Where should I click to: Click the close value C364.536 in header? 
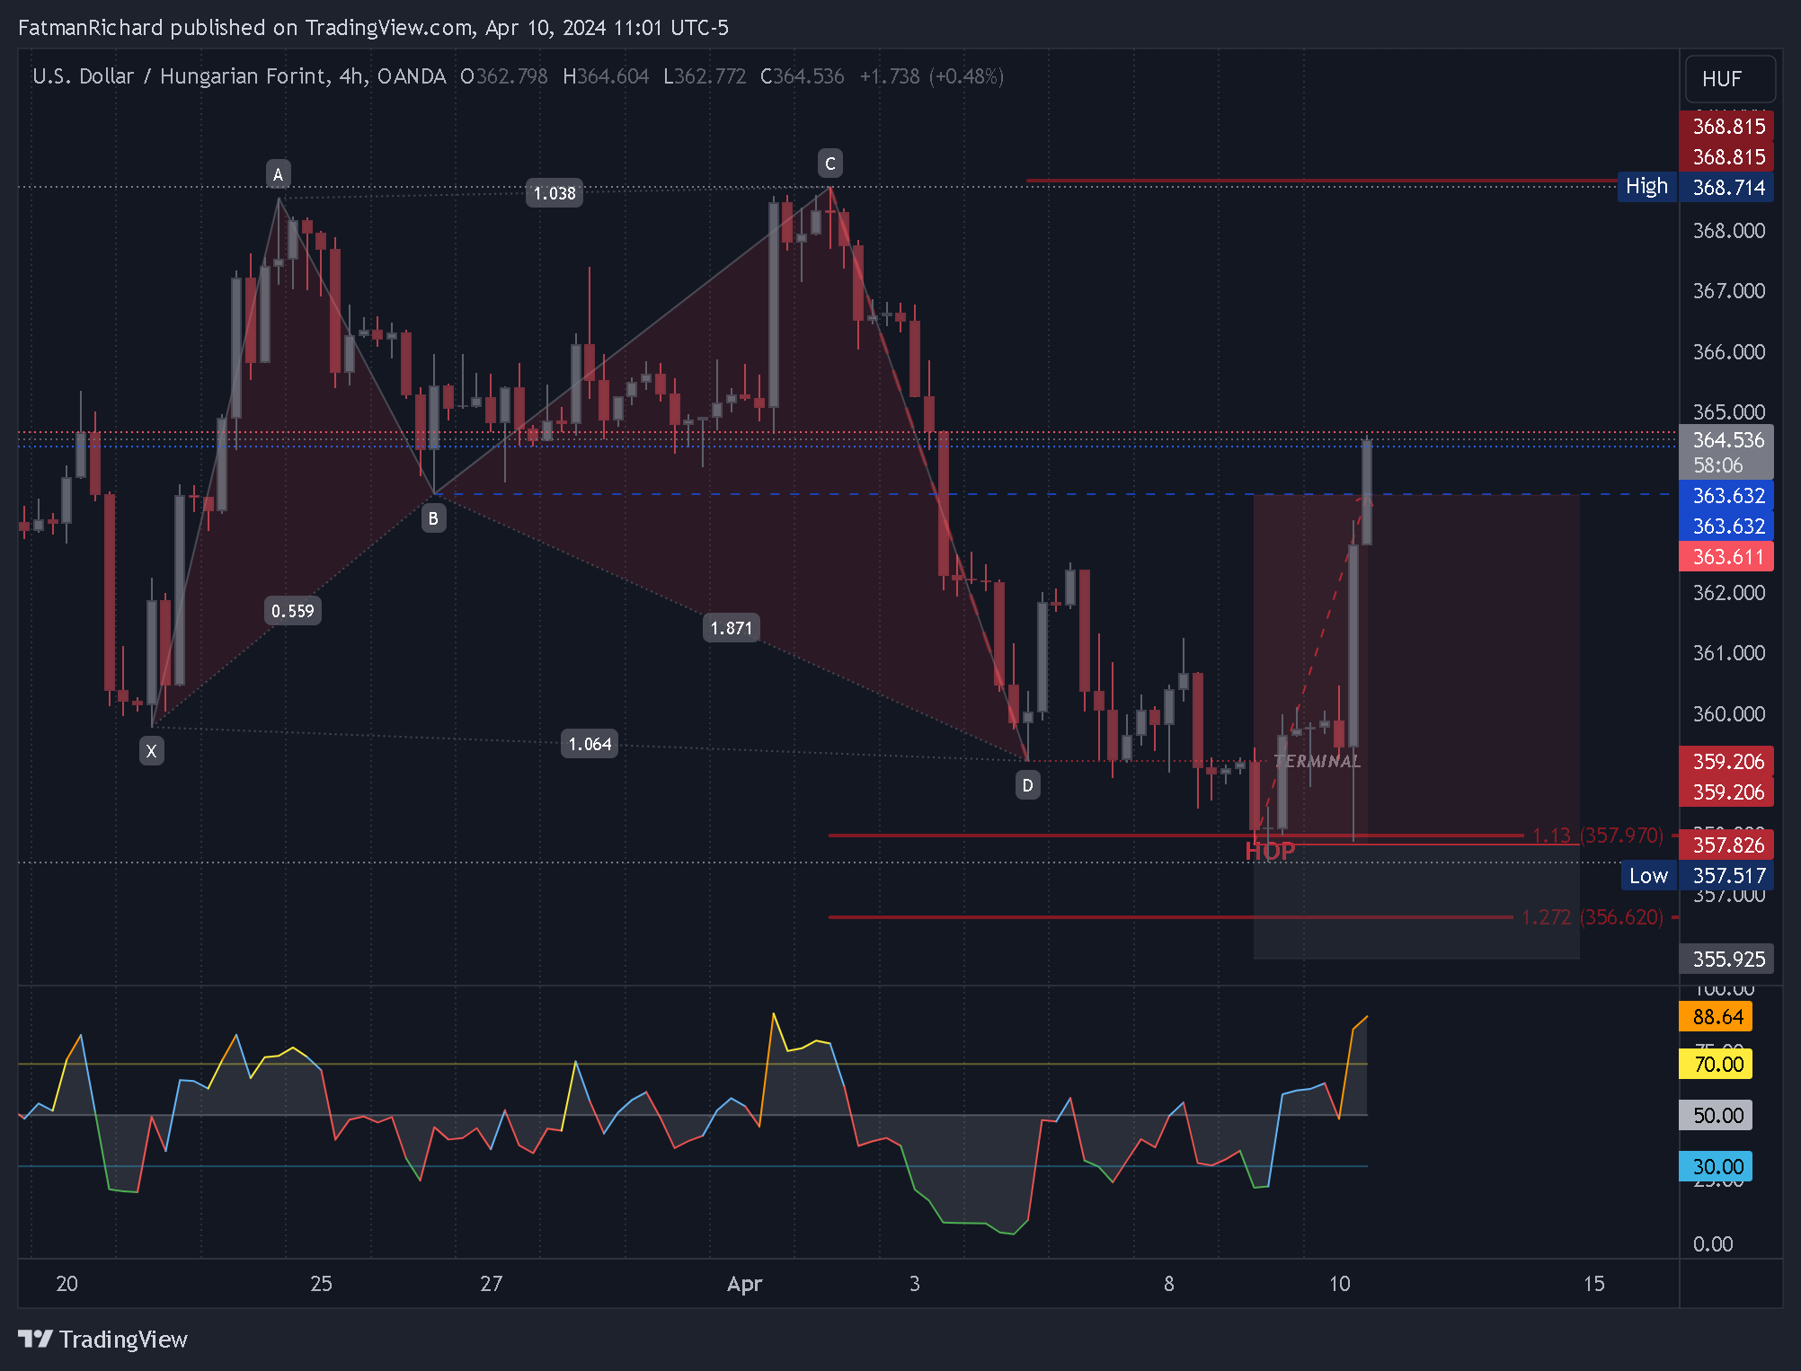click(803, 76)
